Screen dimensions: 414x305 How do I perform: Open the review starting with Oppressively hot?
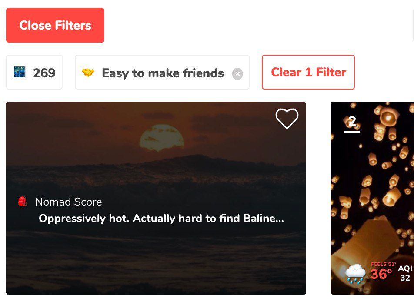pos(161,219)
